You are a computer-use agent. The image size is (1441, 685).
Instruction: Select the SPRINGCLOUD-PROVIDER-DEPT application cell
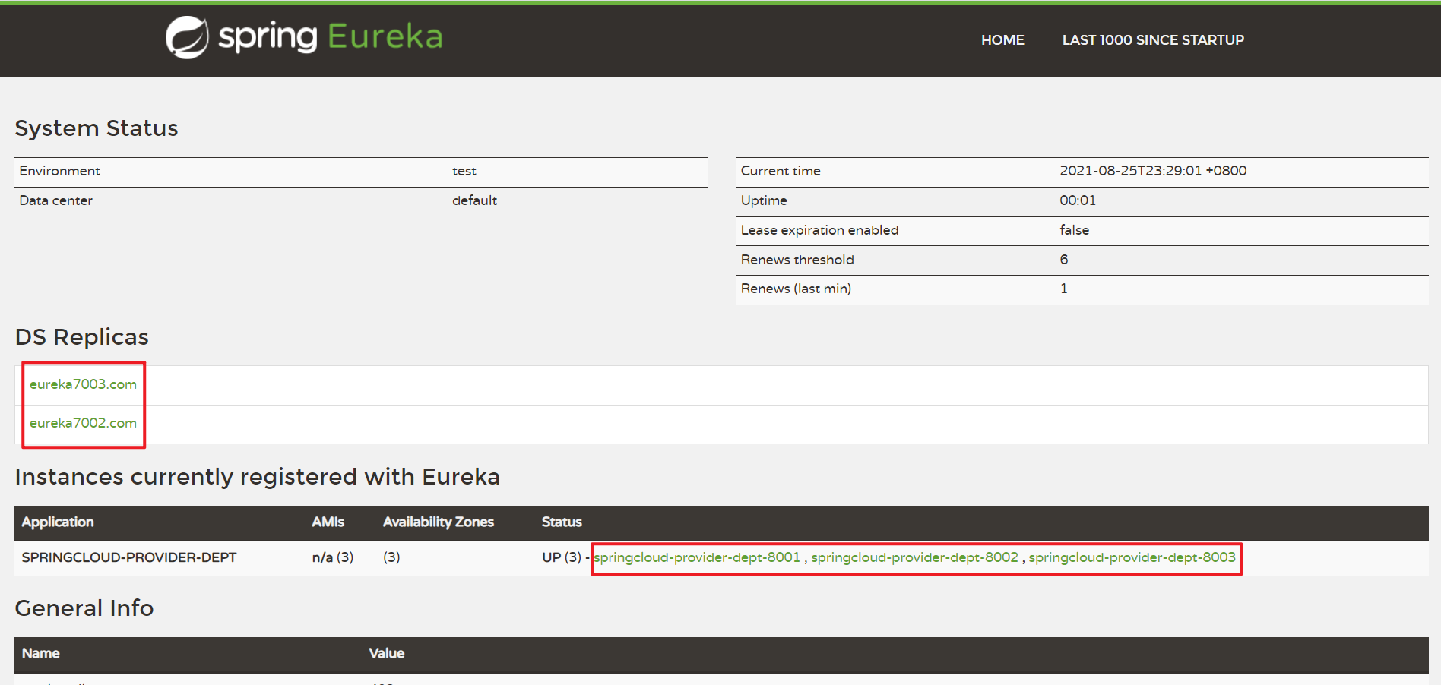[x=129, y=557]
